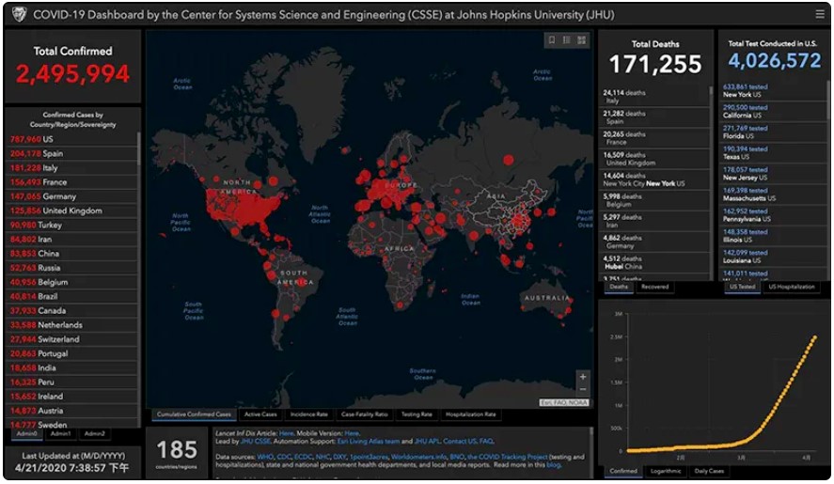Open the map bookmarks icon
This screenshot has width=834, height=484.
click(x=552, y=39)
